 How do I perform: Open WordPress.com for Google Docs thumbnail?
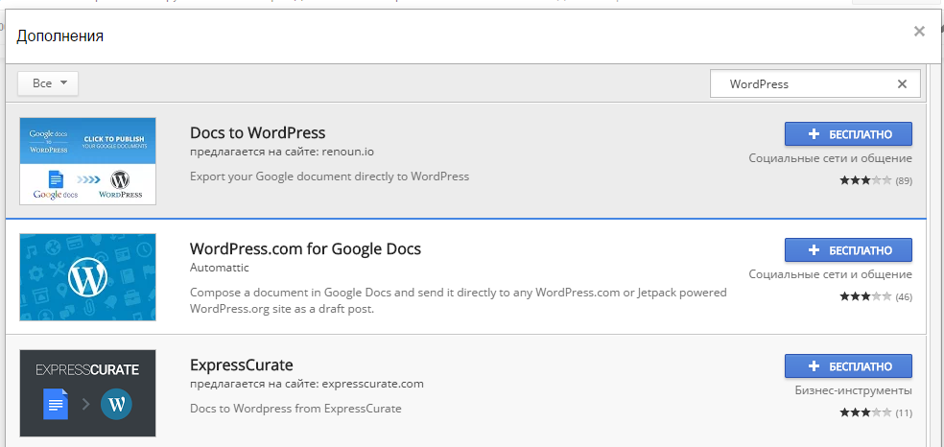click(x=88, y=277)
